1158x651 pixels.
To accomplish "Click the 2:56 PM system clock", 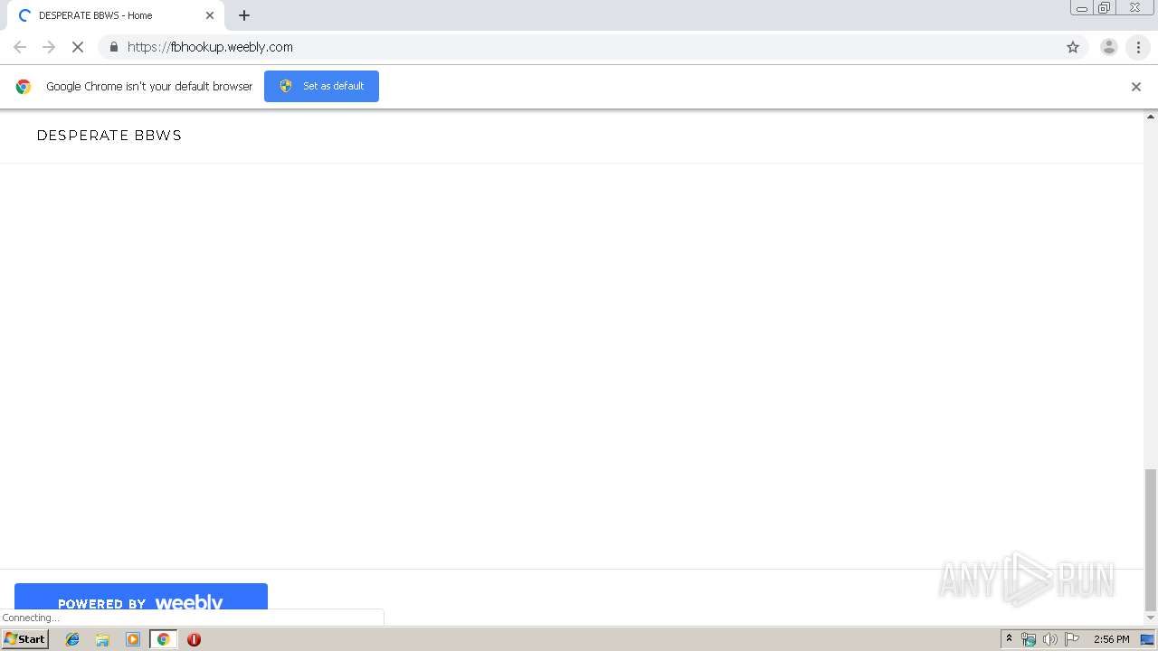I will 1111,639.
